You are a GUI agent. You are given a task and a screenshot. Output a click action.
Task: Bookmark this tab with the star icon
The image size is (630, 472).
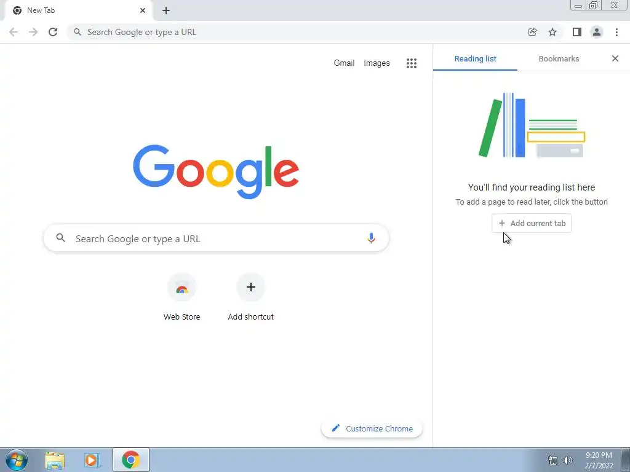552,32
